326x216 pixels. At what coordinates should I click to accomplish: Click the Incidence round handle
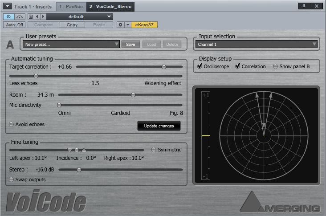click(x=77, y=150)
